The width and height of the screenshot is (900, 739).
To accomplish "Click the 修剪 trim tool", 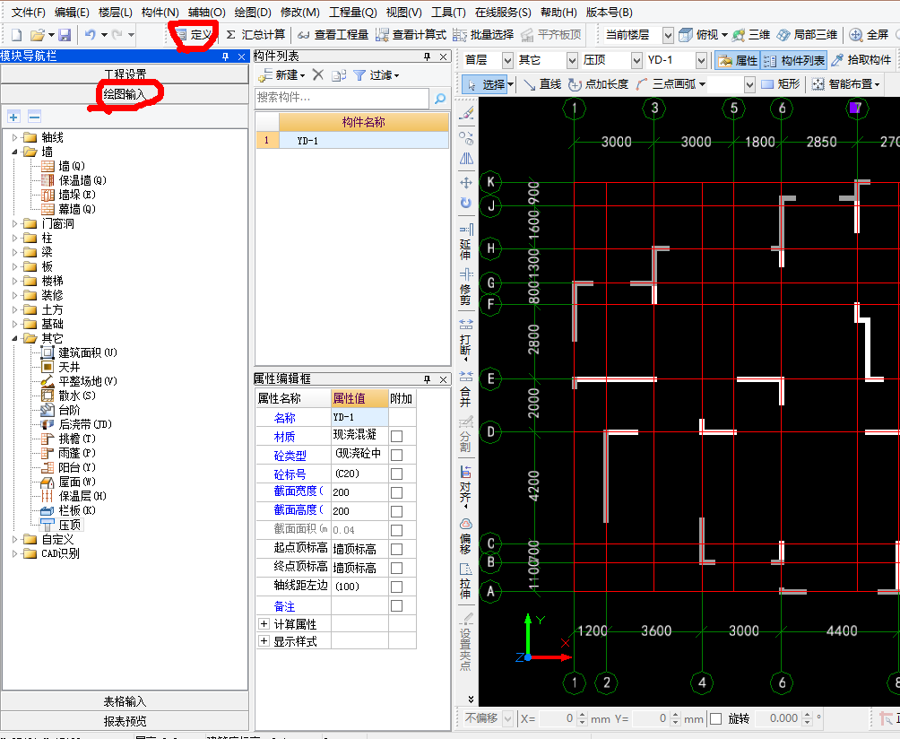I will pyautogui.click(x=466, y=287).
